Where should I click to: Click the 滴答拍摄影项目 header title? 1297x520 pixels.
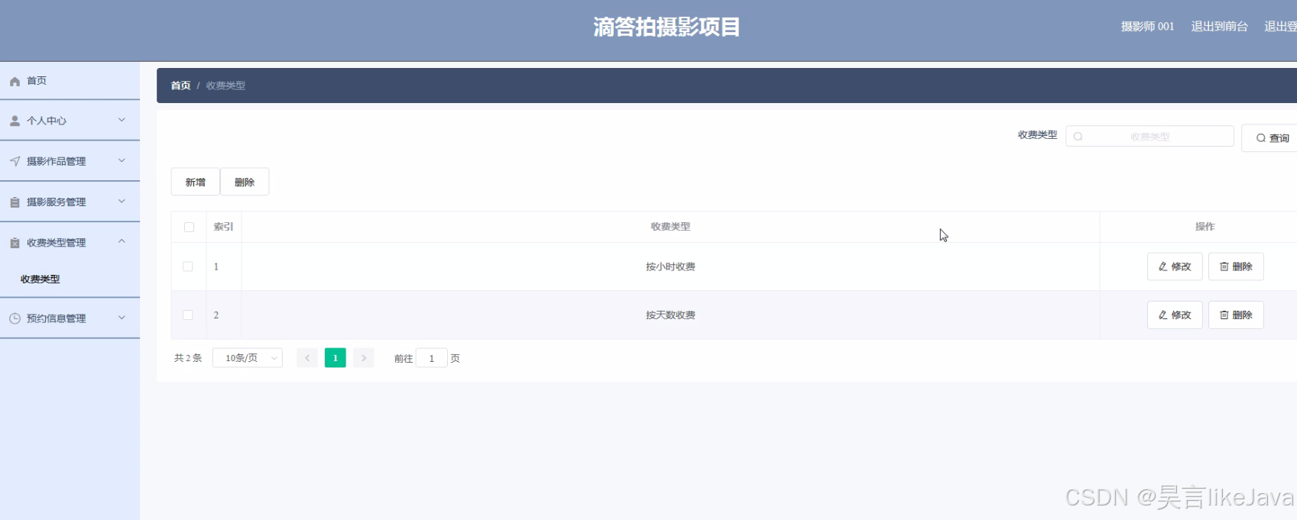pos(666,27)
